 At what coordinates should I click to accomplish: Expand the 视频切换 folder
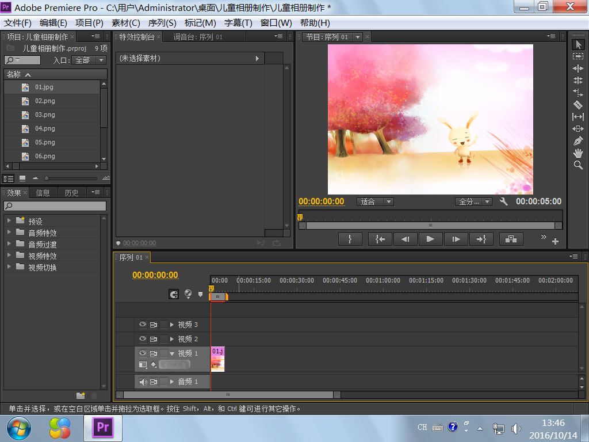pyautogui.click(x=9, y=267)
